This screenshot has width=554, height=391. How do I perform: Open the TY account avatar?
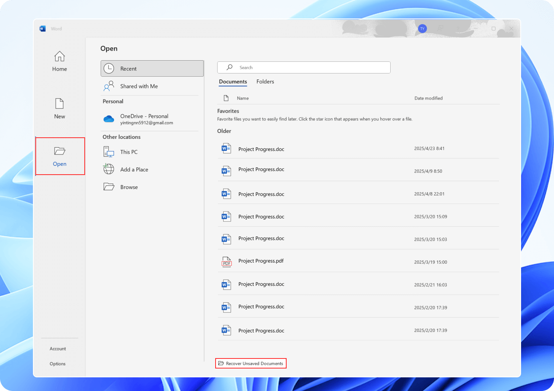pos(422,29)
